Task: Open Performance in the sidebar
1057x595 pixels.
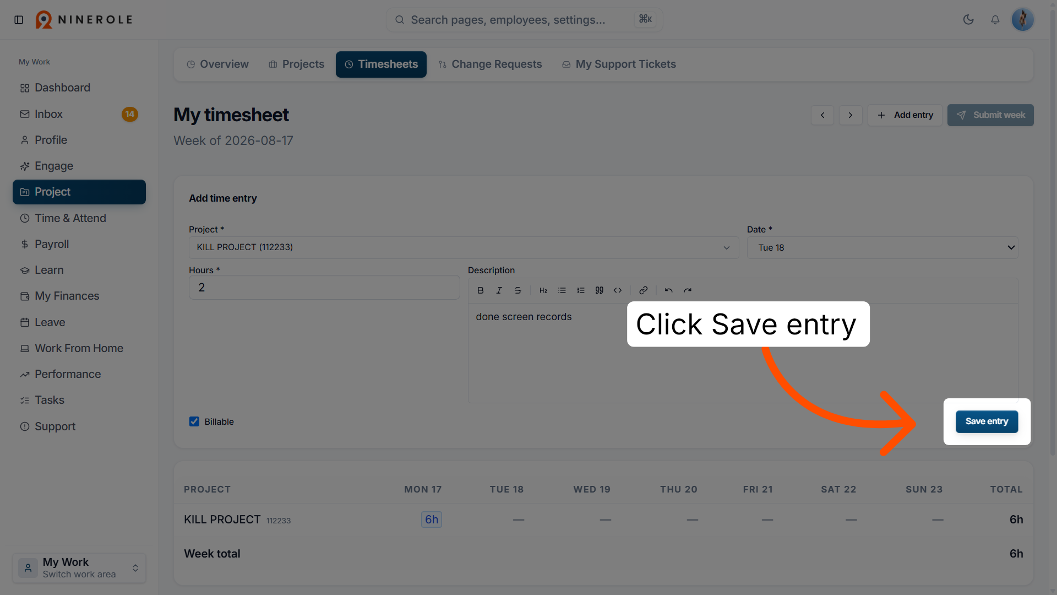Action: pos(79,374)
